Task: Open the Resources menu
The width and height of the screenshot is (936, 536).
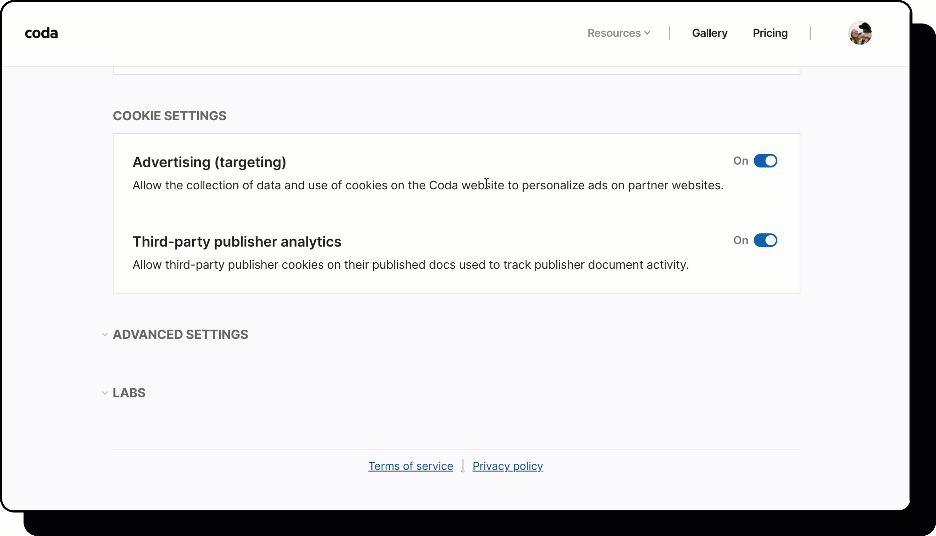Action: point(614,33)
